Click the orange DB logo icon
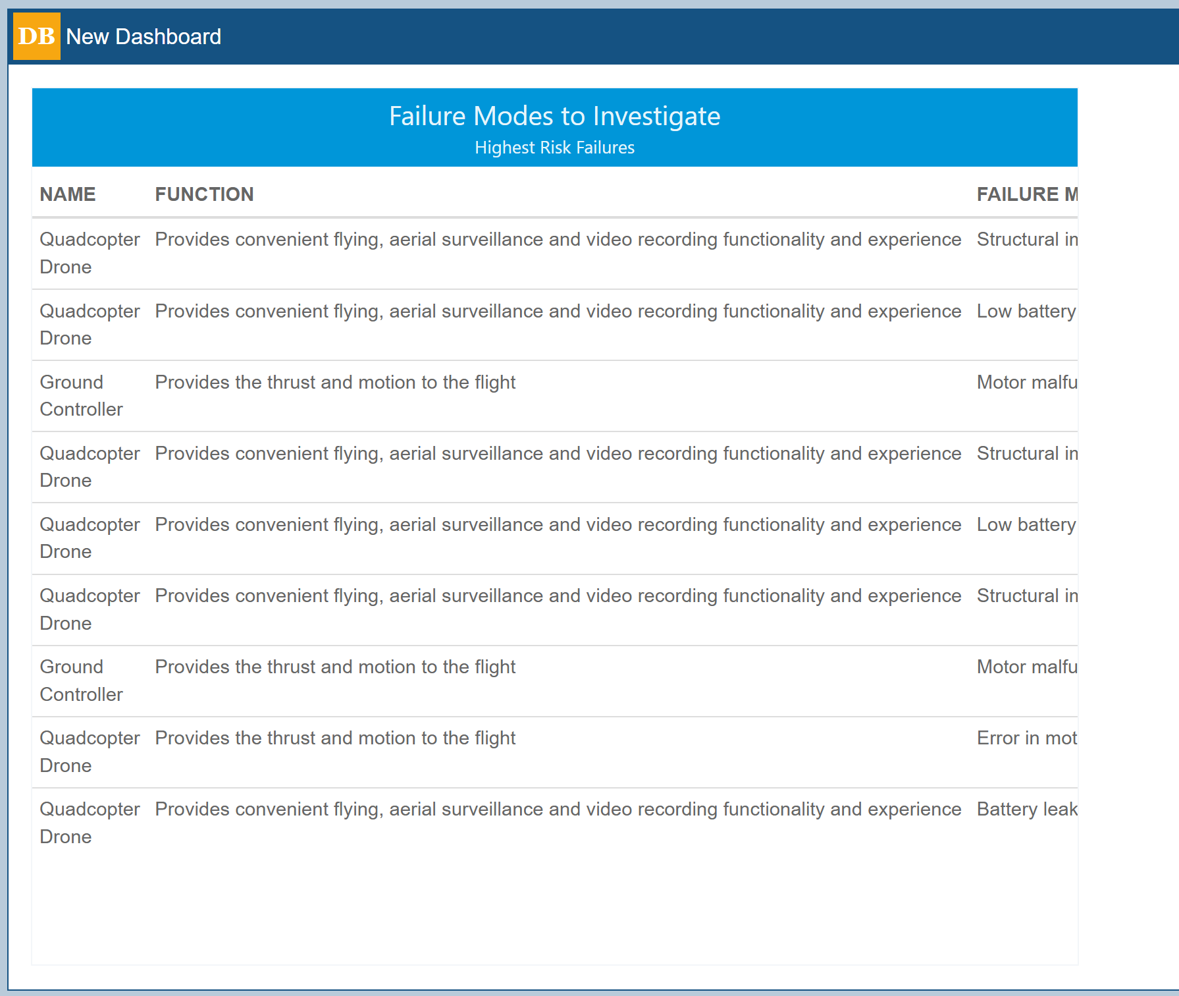Screen dimensions: 1179x996 click(x=37, y=36)
